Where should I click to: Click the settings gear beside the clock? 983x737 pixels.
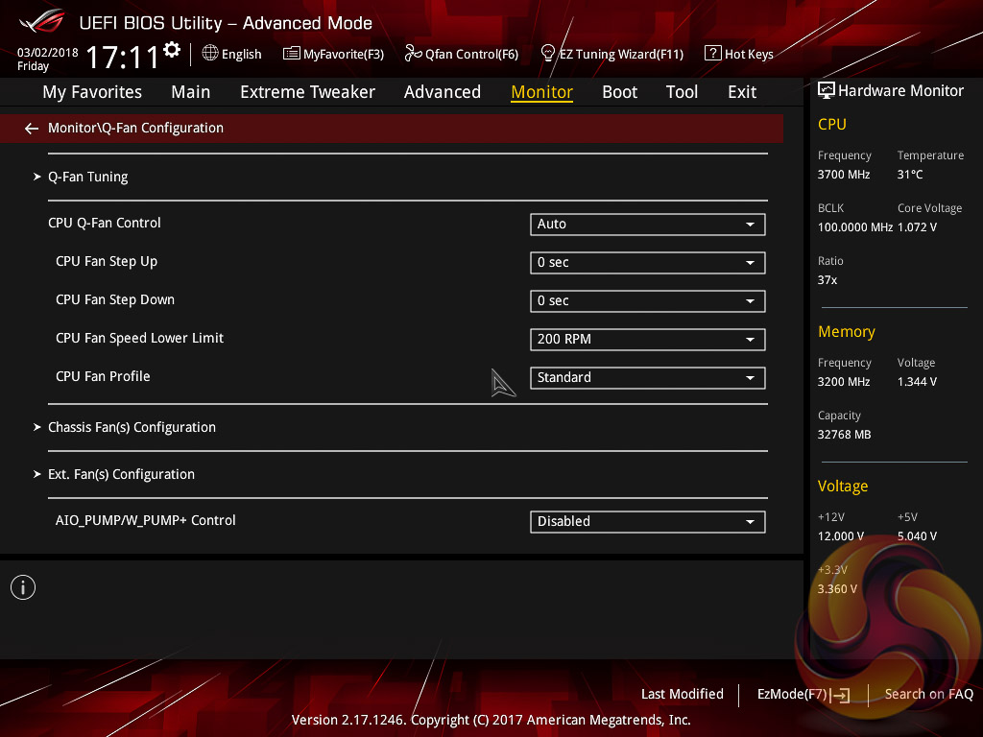point(172,50)
